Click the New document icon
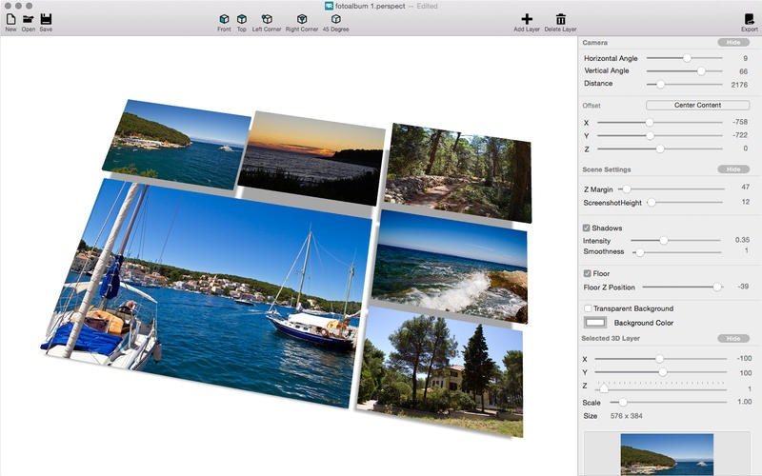The width and height of the screenshot is (762, 476). (10, 18)
